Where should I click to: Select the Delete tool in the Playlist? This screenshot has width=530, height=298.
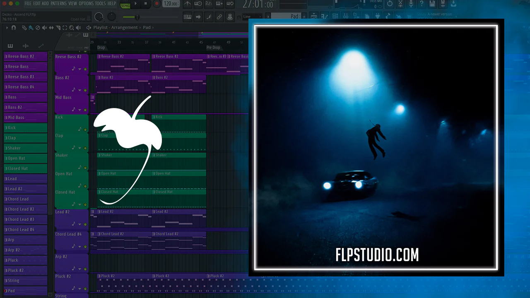(38, 28)
